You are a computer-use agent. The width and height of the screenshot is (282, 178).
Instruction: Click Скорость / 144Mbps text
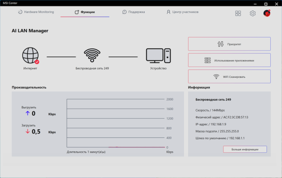click(x=210, y=110)
